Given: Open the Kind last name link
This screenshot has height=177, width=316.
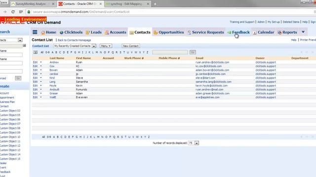Looking at the screenshot, I should pos(52,78).
